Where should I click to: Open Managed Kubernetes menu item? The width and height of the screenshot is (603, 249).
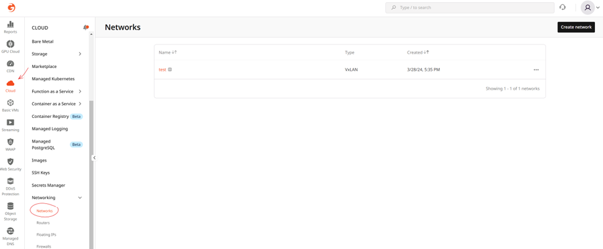(53, 78)
